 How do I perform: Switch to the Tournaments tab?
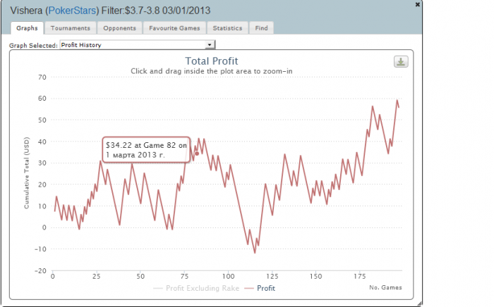pos(71,28)
